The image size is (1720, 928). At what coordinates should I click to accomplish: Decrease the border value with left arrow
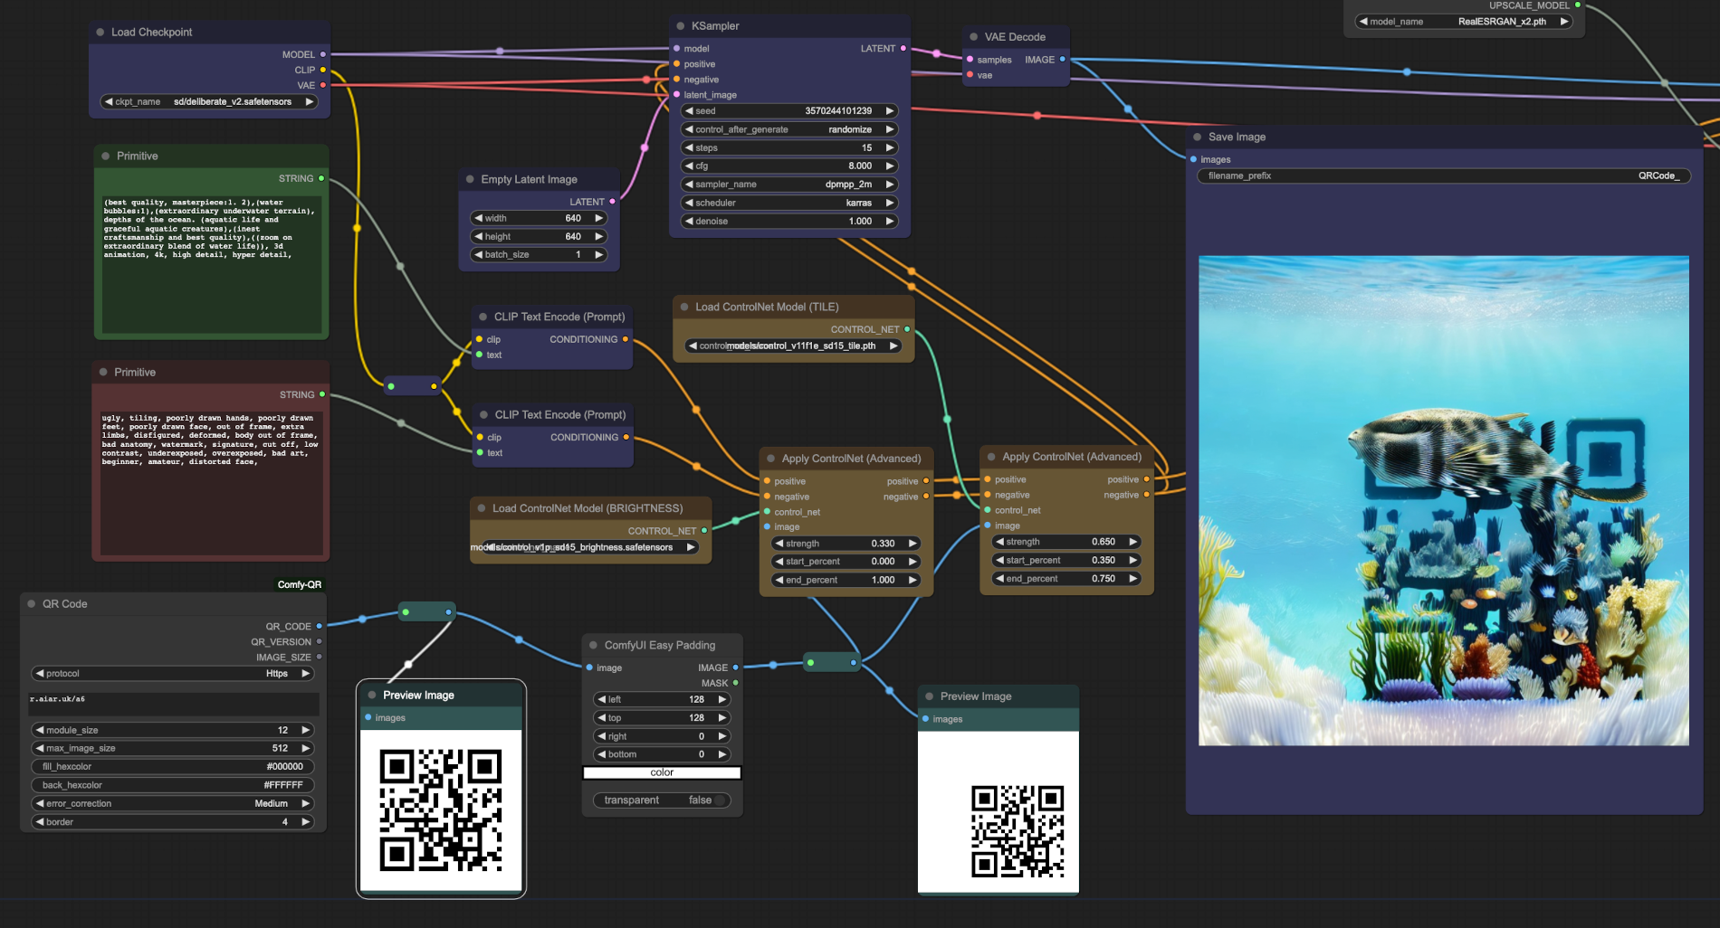tap(40, 822)
